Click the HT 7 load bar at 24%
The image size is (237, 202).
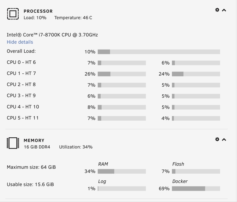(196, 74)
